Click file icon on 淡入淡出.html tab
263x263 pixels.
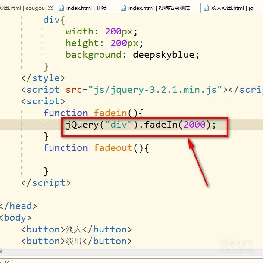click(x=206, y=8)
